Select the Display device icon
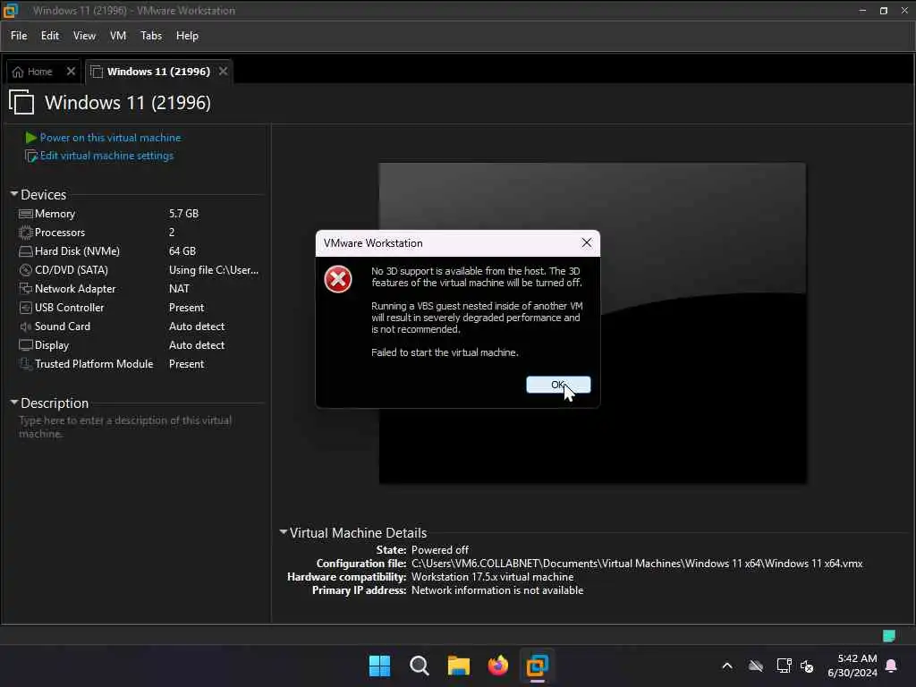The width and height of the screenshot is (916, 687). click(x=26, y=345)
